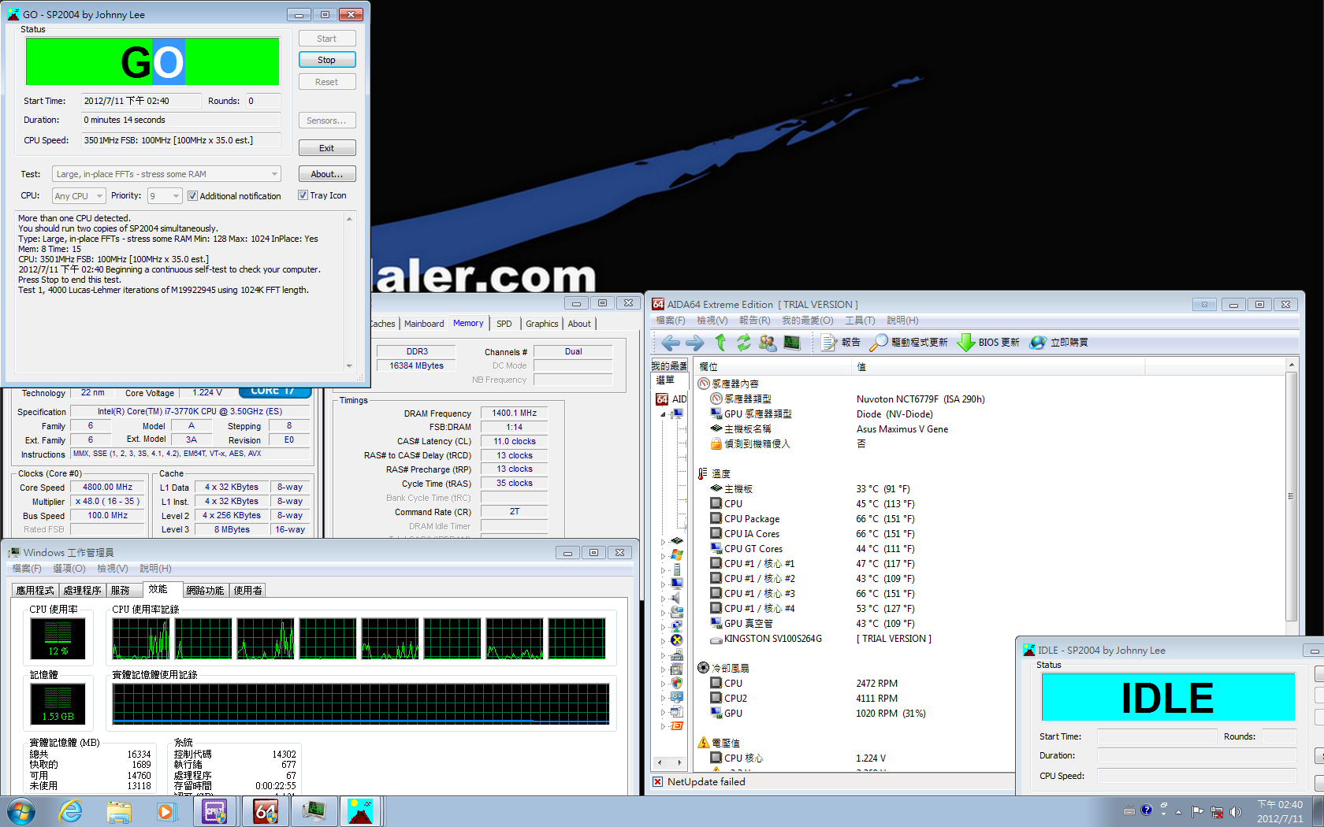The image size is (1324, 827).
Task: Collapse the computer node in AIDA64 tree
Action: point(663,414)
